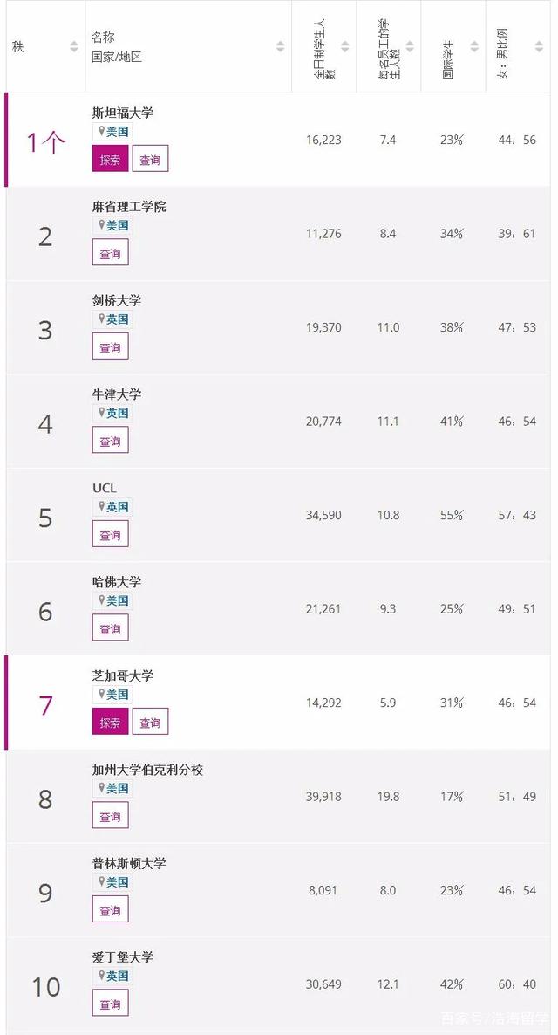This screenshot has height=1035, width=558.
Task: Open the 普林斯顿大学 name link
Action: point(129,863)
